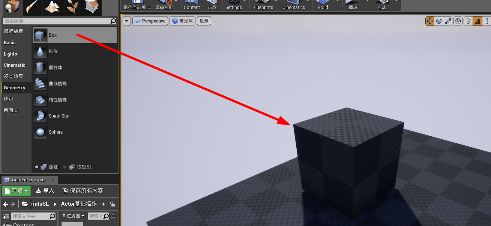Select the 挖空型 subtractive brush option
Image resolution: width=491 pixels, height=226 pixels.
[81, 167]
